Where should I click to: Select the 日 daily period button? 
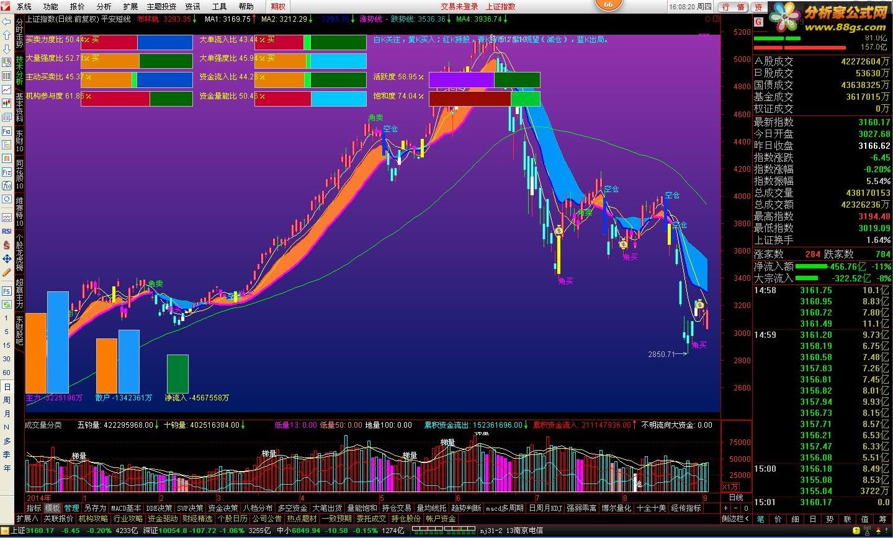(x=7, y=386)
